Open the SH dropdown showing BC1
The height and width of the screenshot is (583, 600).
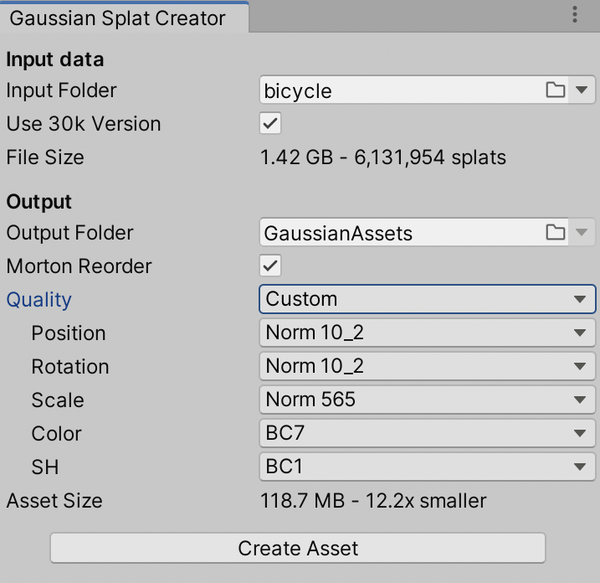(428, 467)
